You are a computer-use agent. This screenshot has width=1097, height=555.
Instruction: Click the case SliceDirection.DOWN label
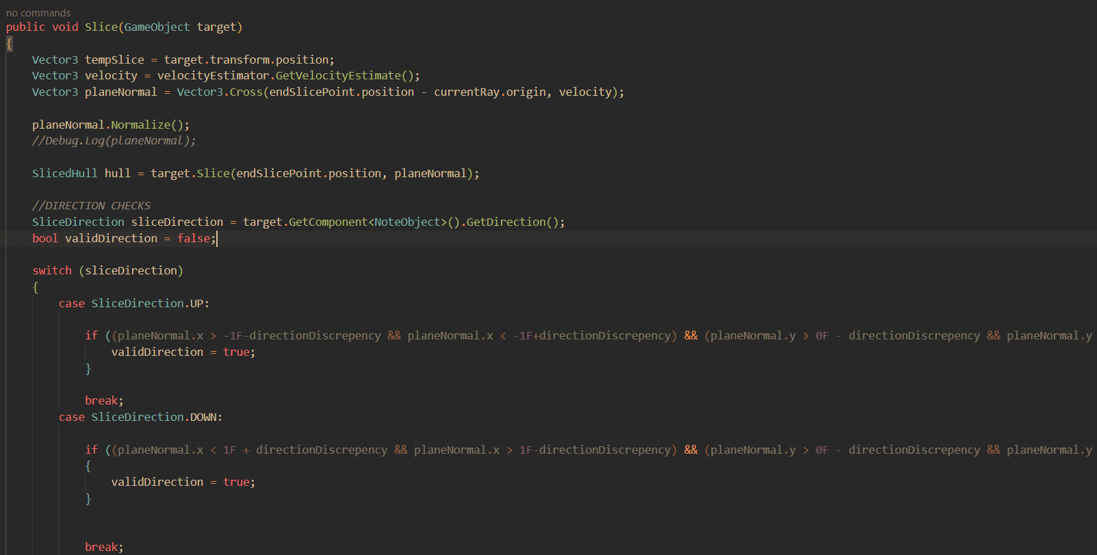pyautogui.click(x=140, y=417)
